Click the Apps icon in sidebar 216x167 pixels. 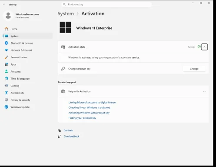tap(7, 64)
